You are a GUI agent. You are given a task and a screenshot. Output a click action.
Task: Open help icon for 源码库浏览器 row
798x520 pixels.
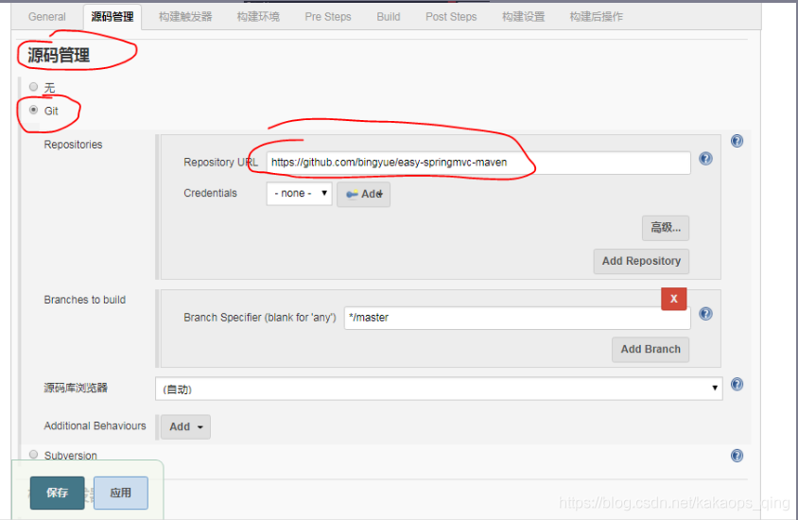pos(737,385)
